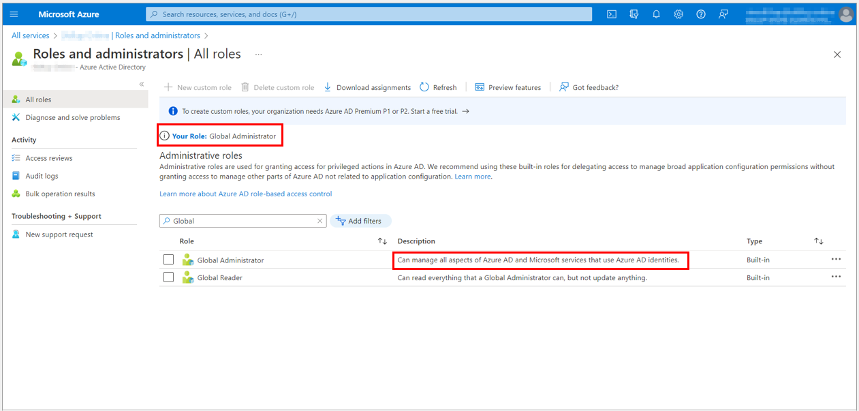
Task: Open the Directories and subscriptions filter icon
Action: [634, 14]
